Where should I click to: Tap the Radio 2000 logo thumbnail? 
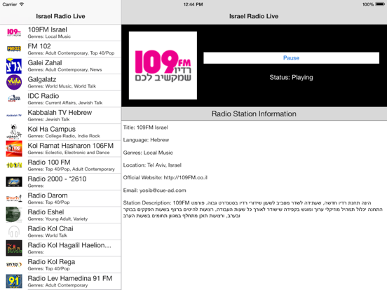[x=14, y=181]
